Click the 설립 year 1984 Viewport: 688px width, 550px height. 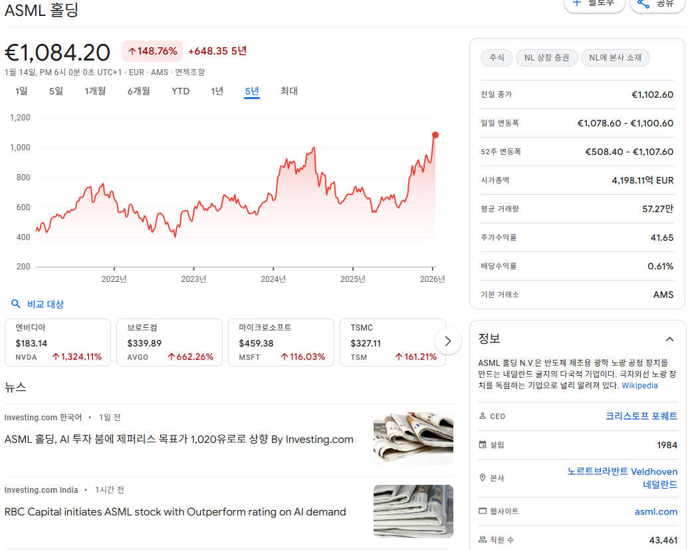(667, 445)
